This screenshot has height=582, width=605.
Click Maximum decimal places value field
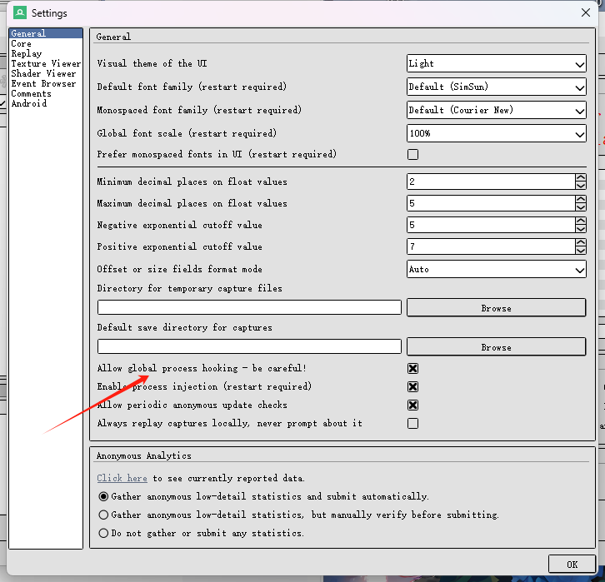491,203
